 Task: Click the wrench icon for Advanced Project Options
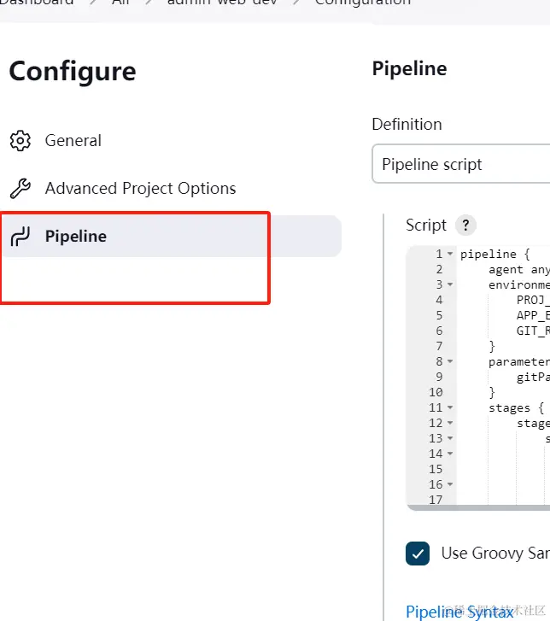point(20,189)
